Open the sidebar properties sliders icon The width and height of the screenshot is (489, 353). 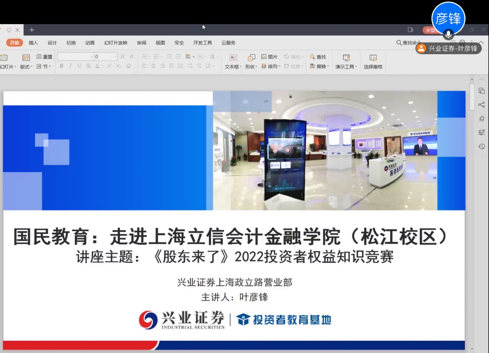click(x=481, y=132)
